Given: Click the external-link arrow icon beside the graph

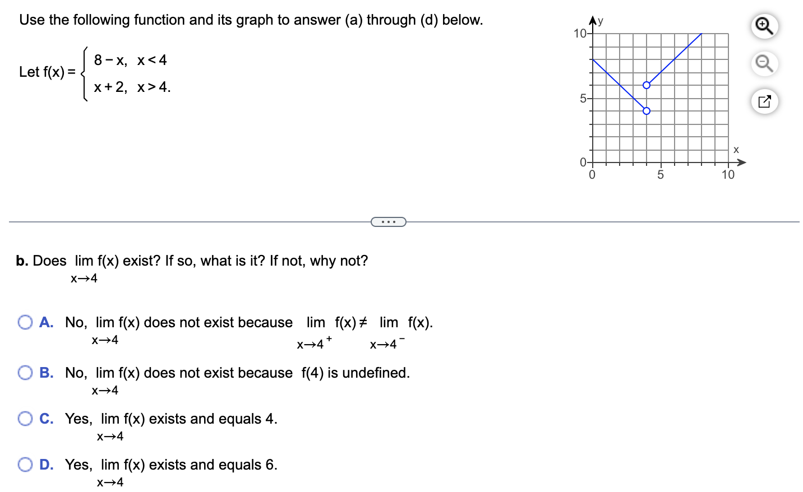Looking at the screenshot, I should 764,101.
